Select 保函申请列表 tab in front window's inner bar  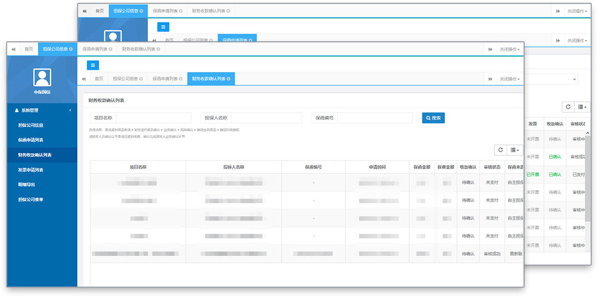coord(167,79)
